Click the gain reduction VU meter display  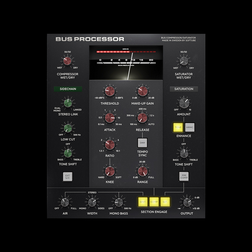pos(126,61)
